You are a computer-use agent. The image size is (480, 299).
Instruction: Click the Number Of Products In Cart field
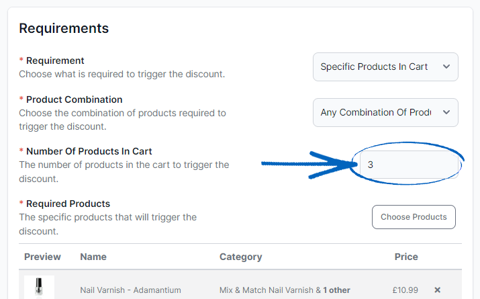(408, 165)
